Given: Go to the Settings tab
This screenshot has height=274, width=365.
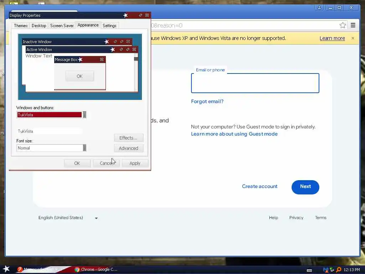Looking at the screenshot, I should click(x=109, y=26).
